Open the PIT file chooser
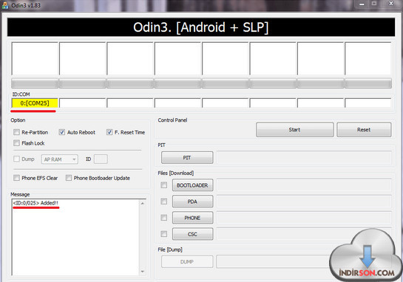The image size is (403, 282). pyautogui.click(x=187, y=157)
